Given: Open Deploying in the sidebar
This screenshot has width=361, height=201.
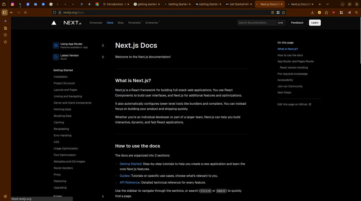Looking at the screenshot, I should tap(60, 181).
